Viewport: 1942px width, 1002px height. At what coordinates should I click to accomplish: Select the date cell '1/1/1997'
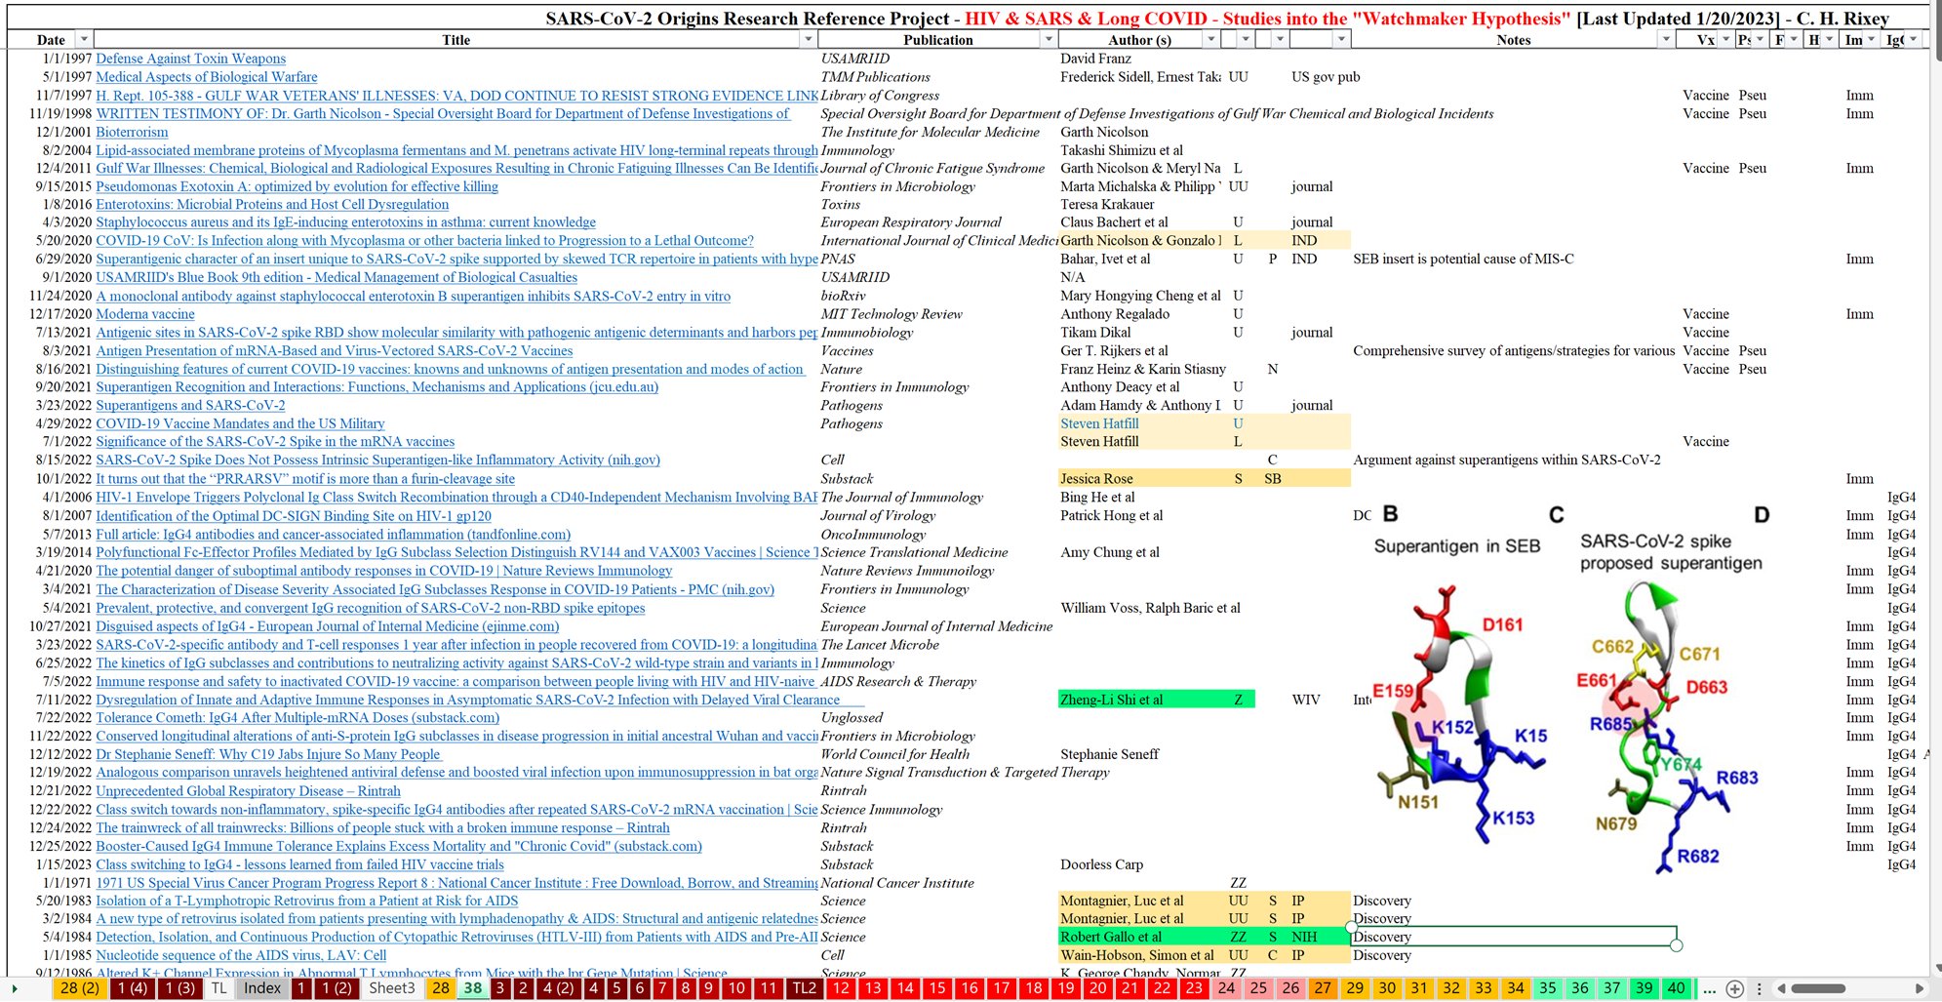coord(67,59)
